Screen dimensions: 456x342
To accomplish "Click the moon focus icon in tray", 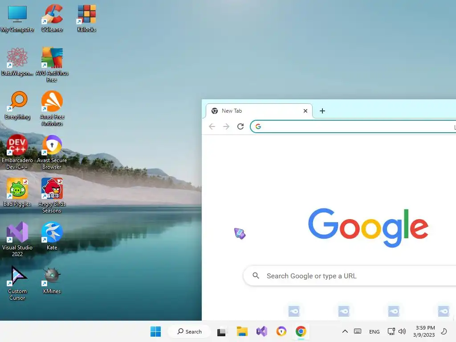I will 444,331.
